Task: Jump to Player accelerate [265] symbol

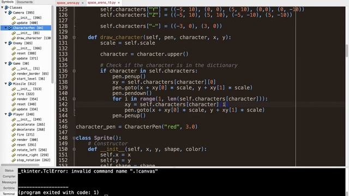Action: pyautogui.click(x=31, y=125)
